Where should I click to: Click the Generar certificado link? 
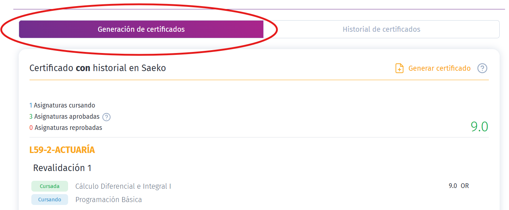[439, 68]
